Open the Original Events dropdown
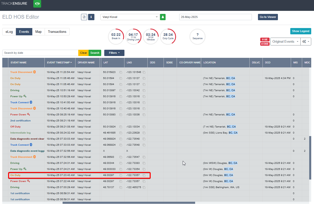 [285, 41]
